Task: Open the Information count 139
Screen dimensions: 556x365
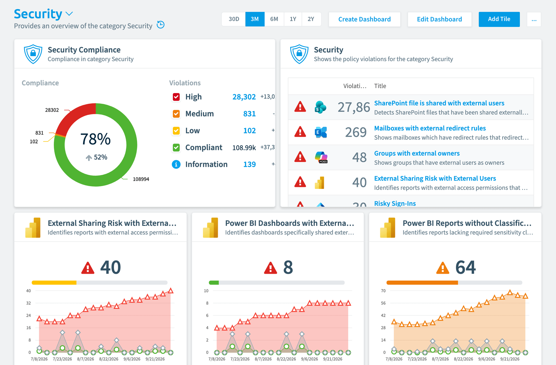Action: (x=249, y=164)
